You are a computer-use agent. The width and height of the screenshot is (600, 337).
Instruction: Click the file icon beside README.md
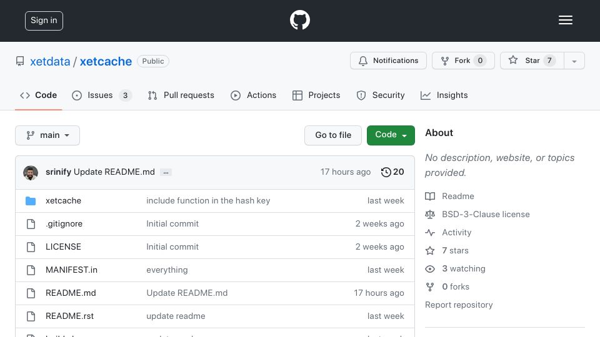pyautogui.click(x=31, y=293)
